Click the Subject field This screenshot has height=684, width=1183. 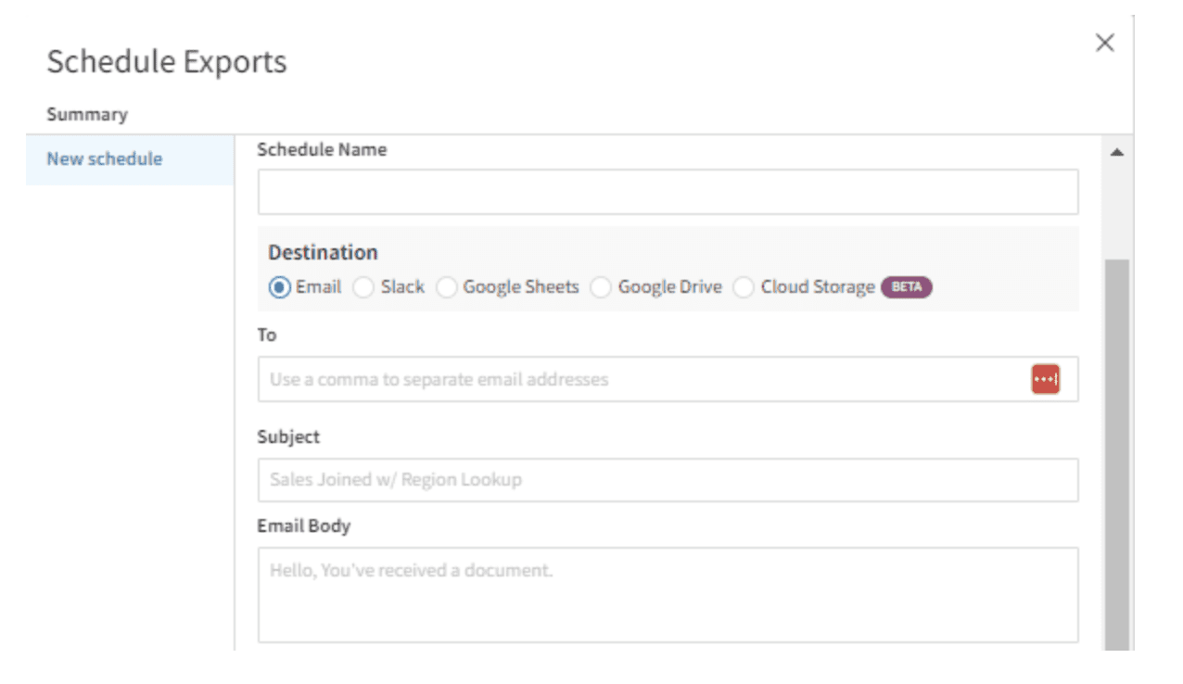pos(668,479)
